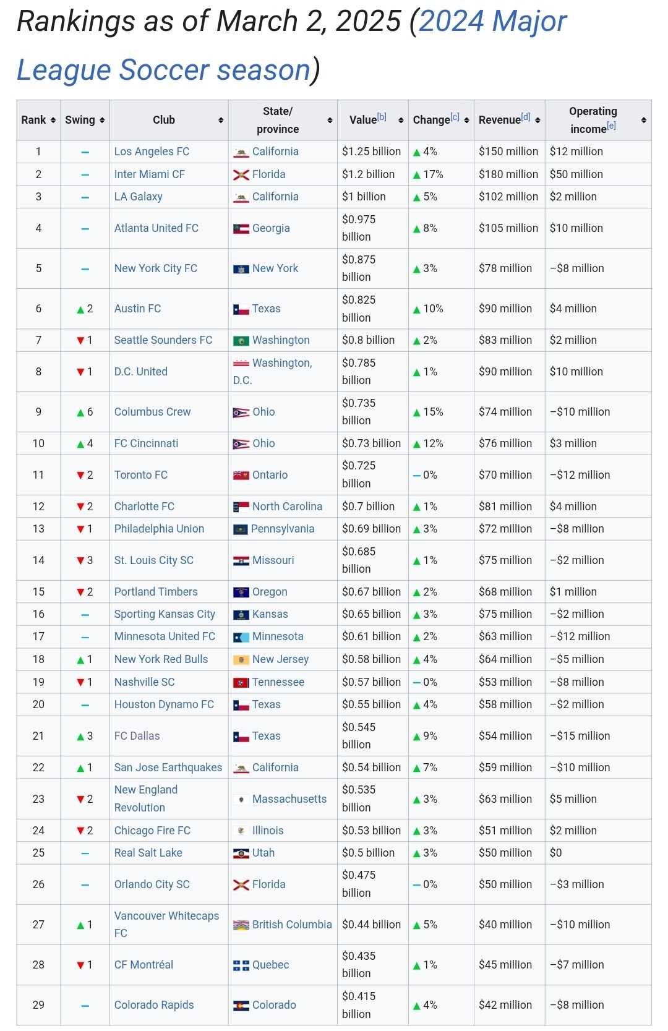Open CF Montréal club link

click(x=143, y=965)
